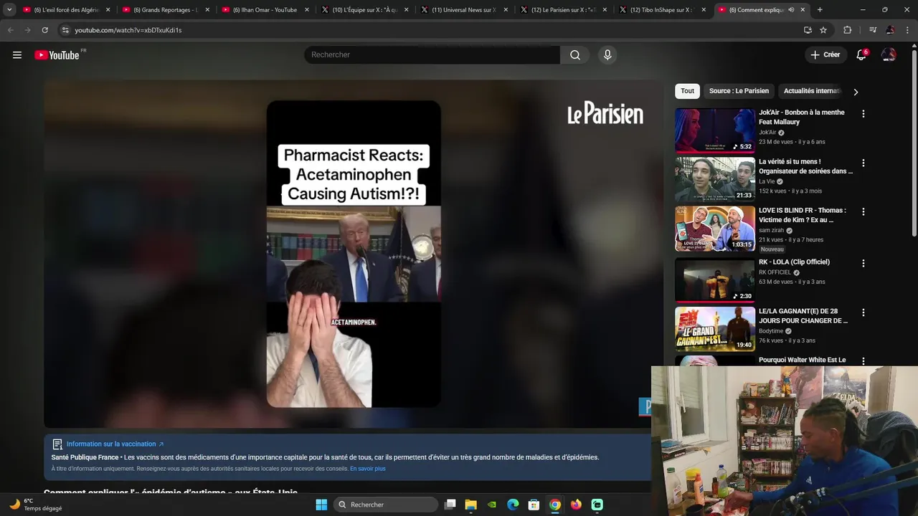The width and height of the screenshot is (918, 516).
Task: Open the La vérité si tu mens thumbnail
Action: [x=714, y=179]
